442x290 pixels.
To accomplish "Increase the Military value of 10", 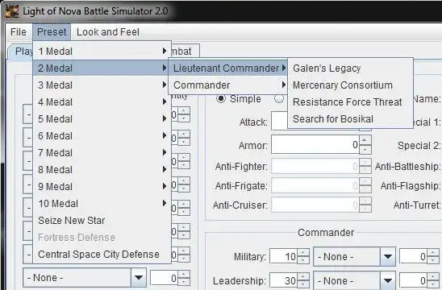I will coord(303,253).
